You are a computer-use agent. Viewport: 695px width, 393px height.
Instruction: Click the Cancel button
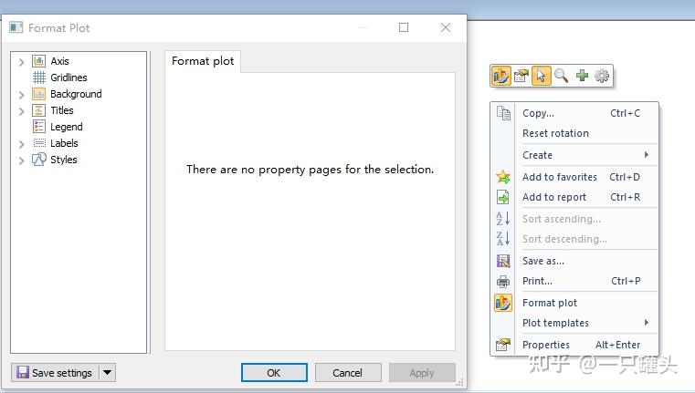347,372
